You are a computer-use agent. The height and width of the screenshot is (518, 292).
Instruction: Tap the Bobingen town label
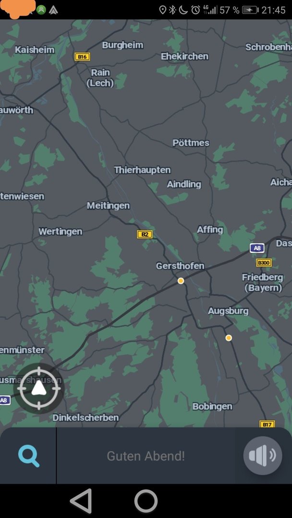pos(212,406)
